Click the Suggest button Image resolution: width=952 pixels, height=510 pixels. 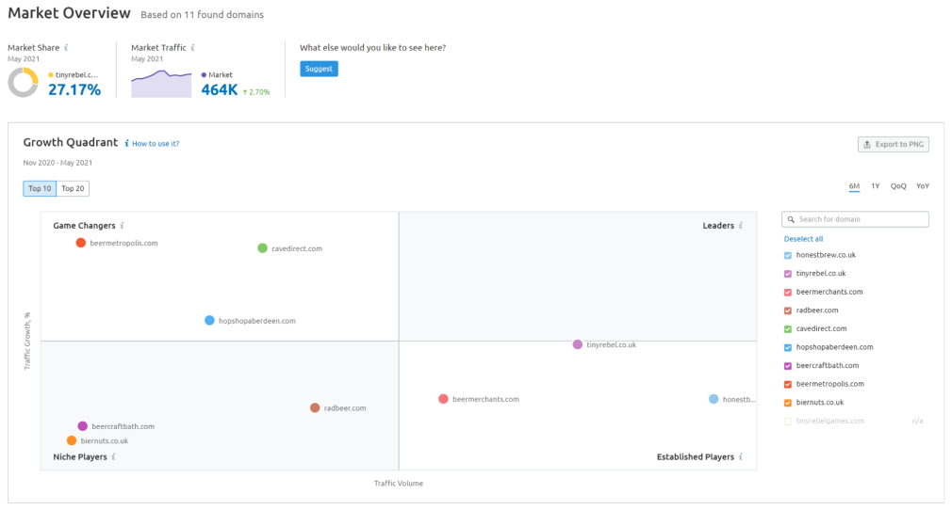coord(319,69)
